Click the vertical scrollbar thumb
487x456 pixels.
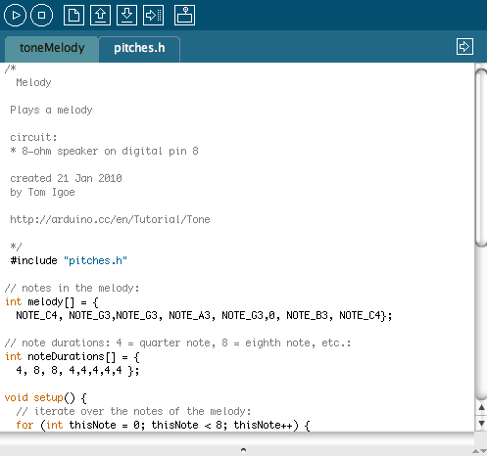pos(481,158)
